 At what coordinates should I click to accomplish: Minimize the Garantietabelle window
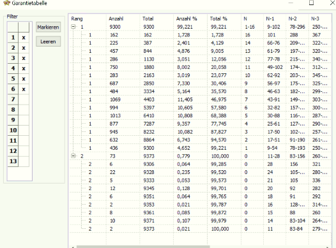291,3
